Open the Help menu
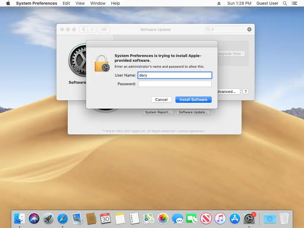The width and height of the screenshot is (304, 228). [115, 3]
